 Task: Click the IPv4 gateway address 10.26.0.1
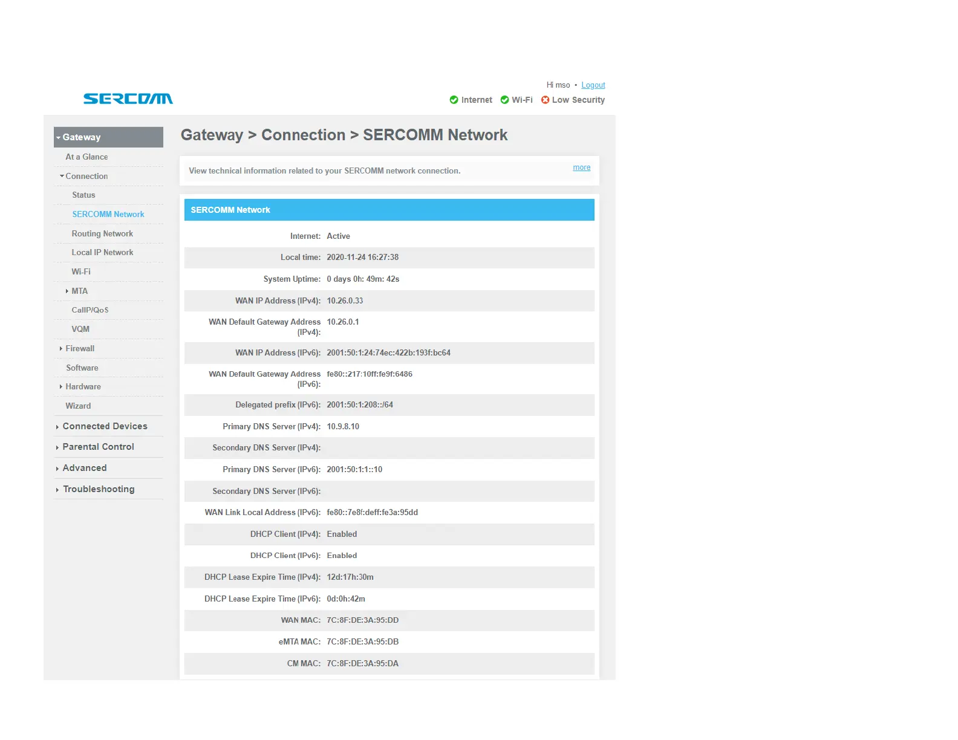(343, 322)
